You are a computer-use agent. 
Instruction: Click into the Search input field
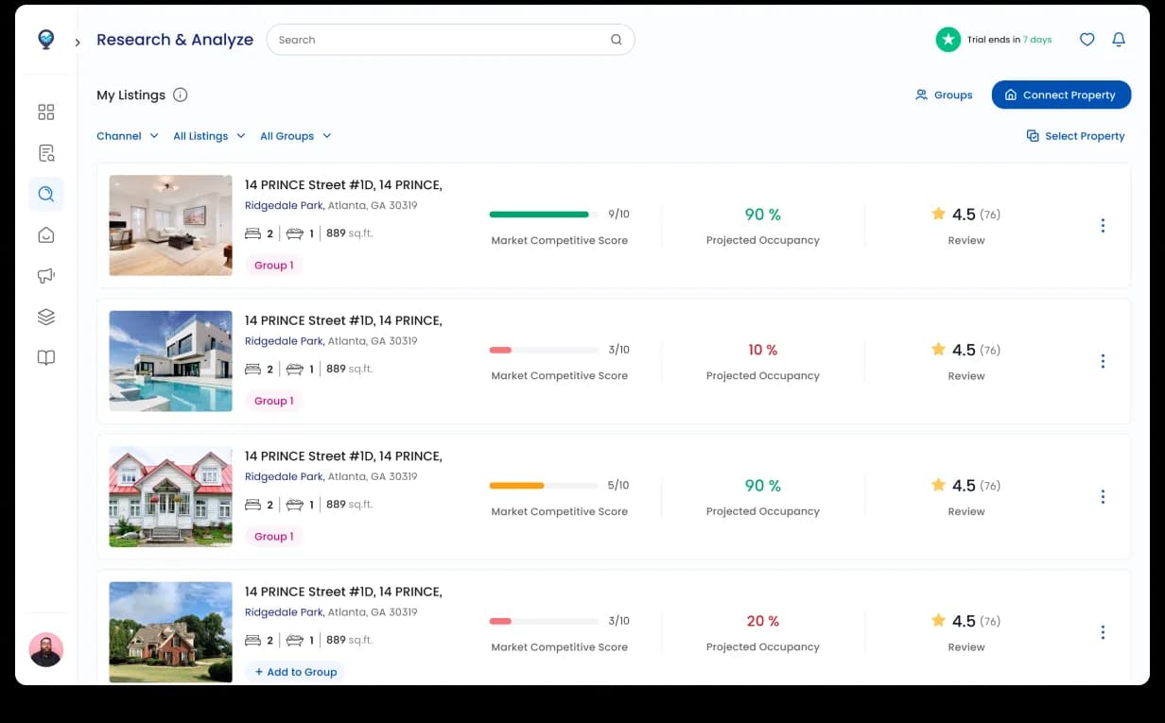tap(450, 40)
